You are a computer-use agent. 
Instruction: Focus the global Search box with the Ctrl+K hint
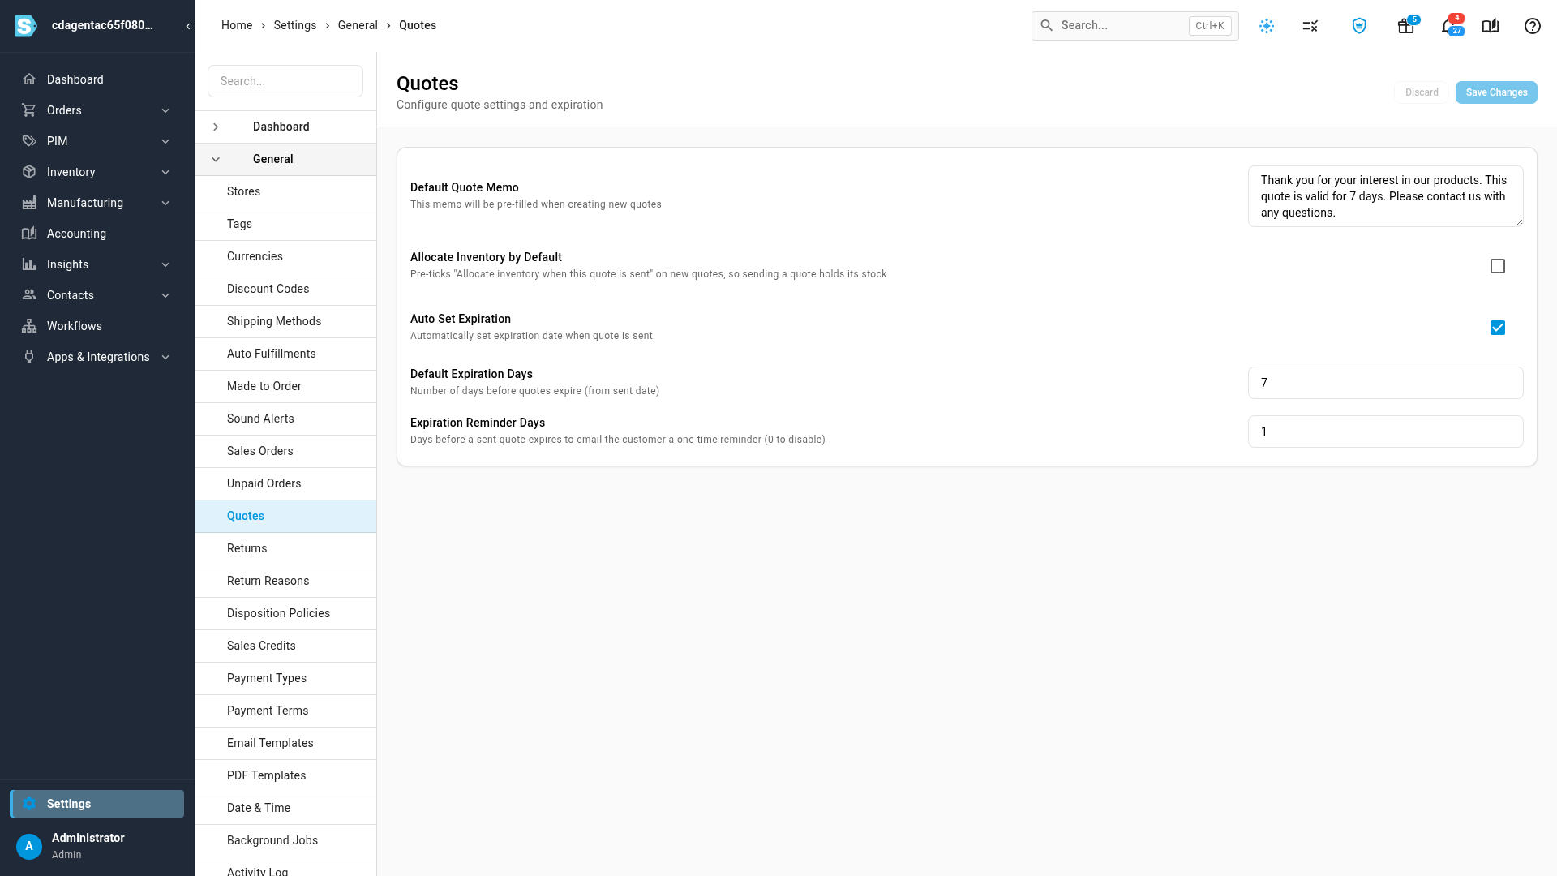coord(1135,26)
